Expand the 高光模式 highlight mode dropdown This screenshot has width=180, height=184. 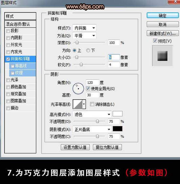point(92,114)
